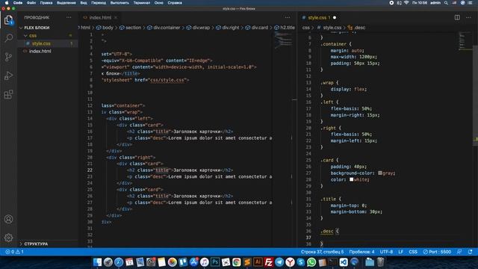Image resolution: width=478 pixels, height=269 pixels.
Task: Open the Файл menu
Action: point(31,3)
